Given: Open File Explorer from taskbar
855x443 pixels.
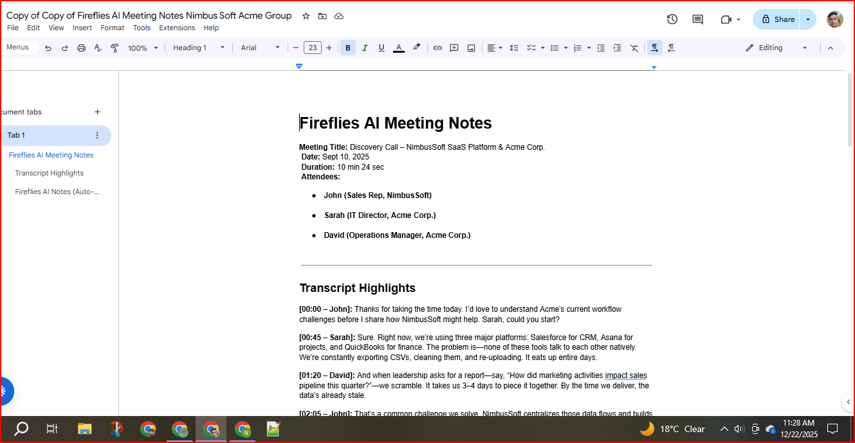Looking at the screenshot, I should pyautogui.click(x=84, y=429).
